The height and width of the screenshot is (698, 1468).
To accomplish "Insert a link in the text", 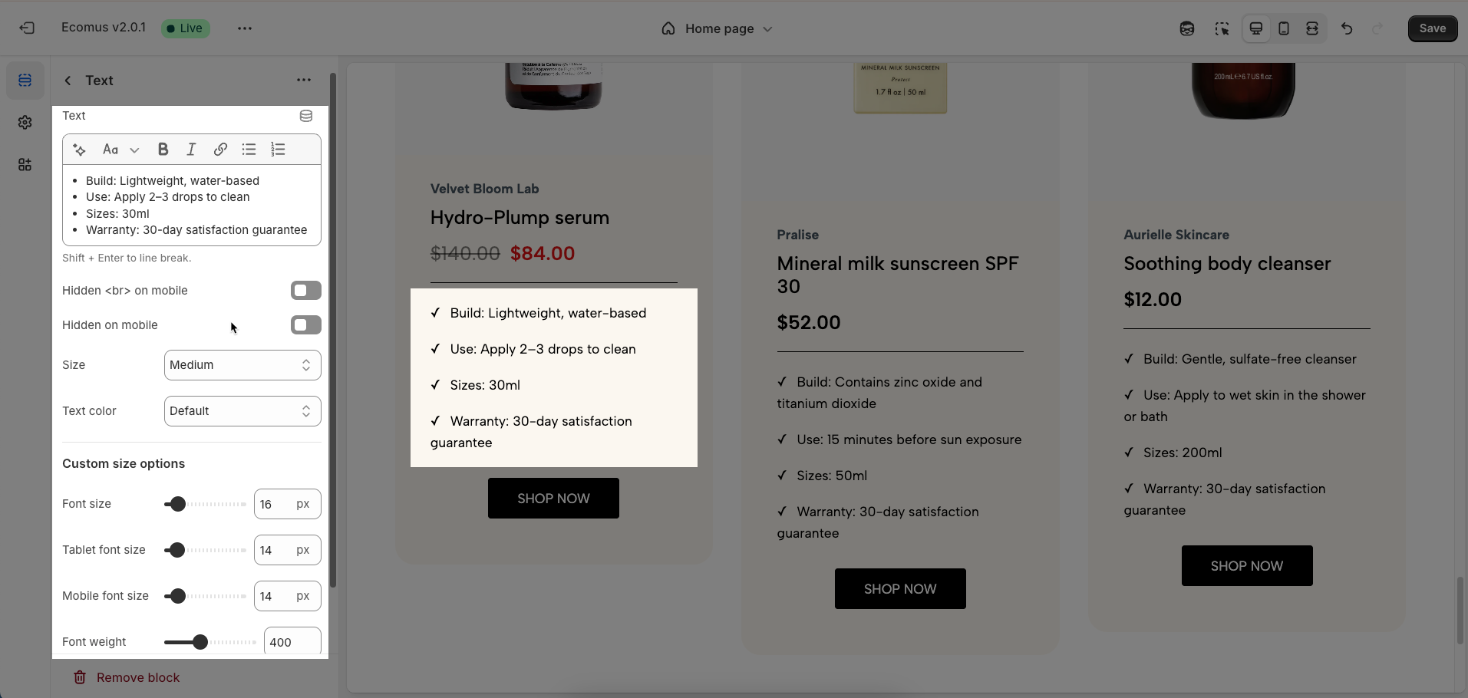I will (x=220, y=150).
